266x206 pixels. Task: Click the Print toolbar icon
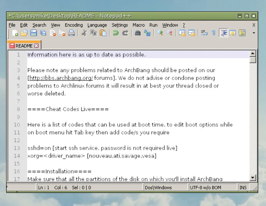(x=72, y=33)
